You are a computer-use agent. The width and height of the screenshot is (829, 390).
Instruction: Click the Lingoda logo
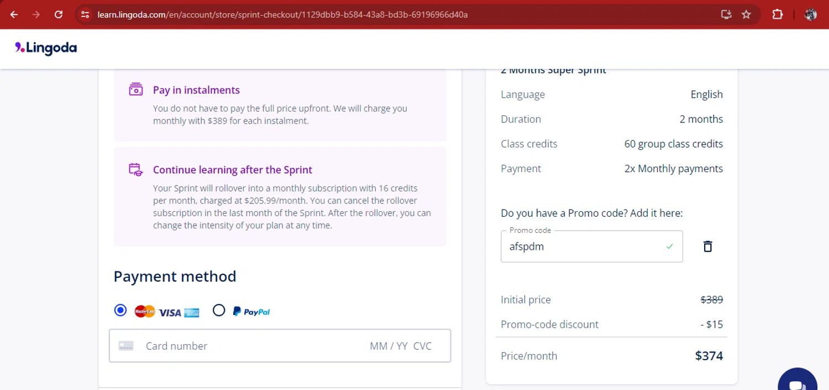click(46, 48)
